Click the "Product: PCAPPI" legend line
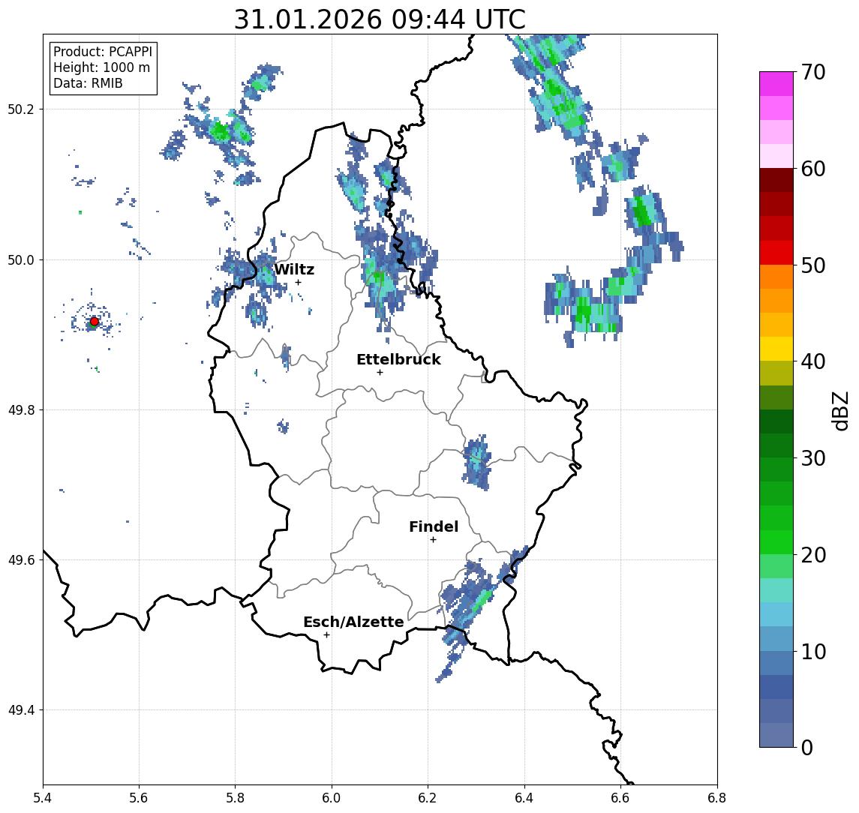The width and height of the screenshot is (859, 813). click(x=103, y=52)
